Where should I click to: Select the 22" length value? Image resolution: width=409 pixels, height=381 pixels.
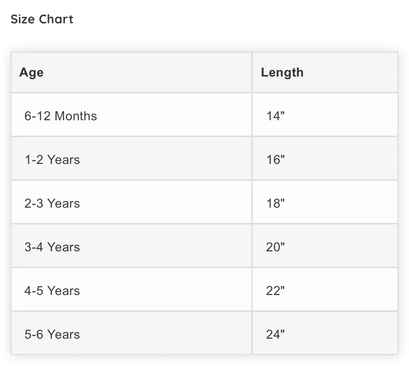point(275,291)
